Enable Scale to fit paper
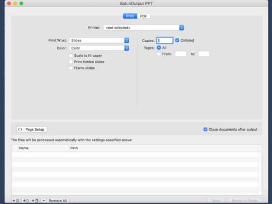The image size is (272, 204). click(71, 55)
